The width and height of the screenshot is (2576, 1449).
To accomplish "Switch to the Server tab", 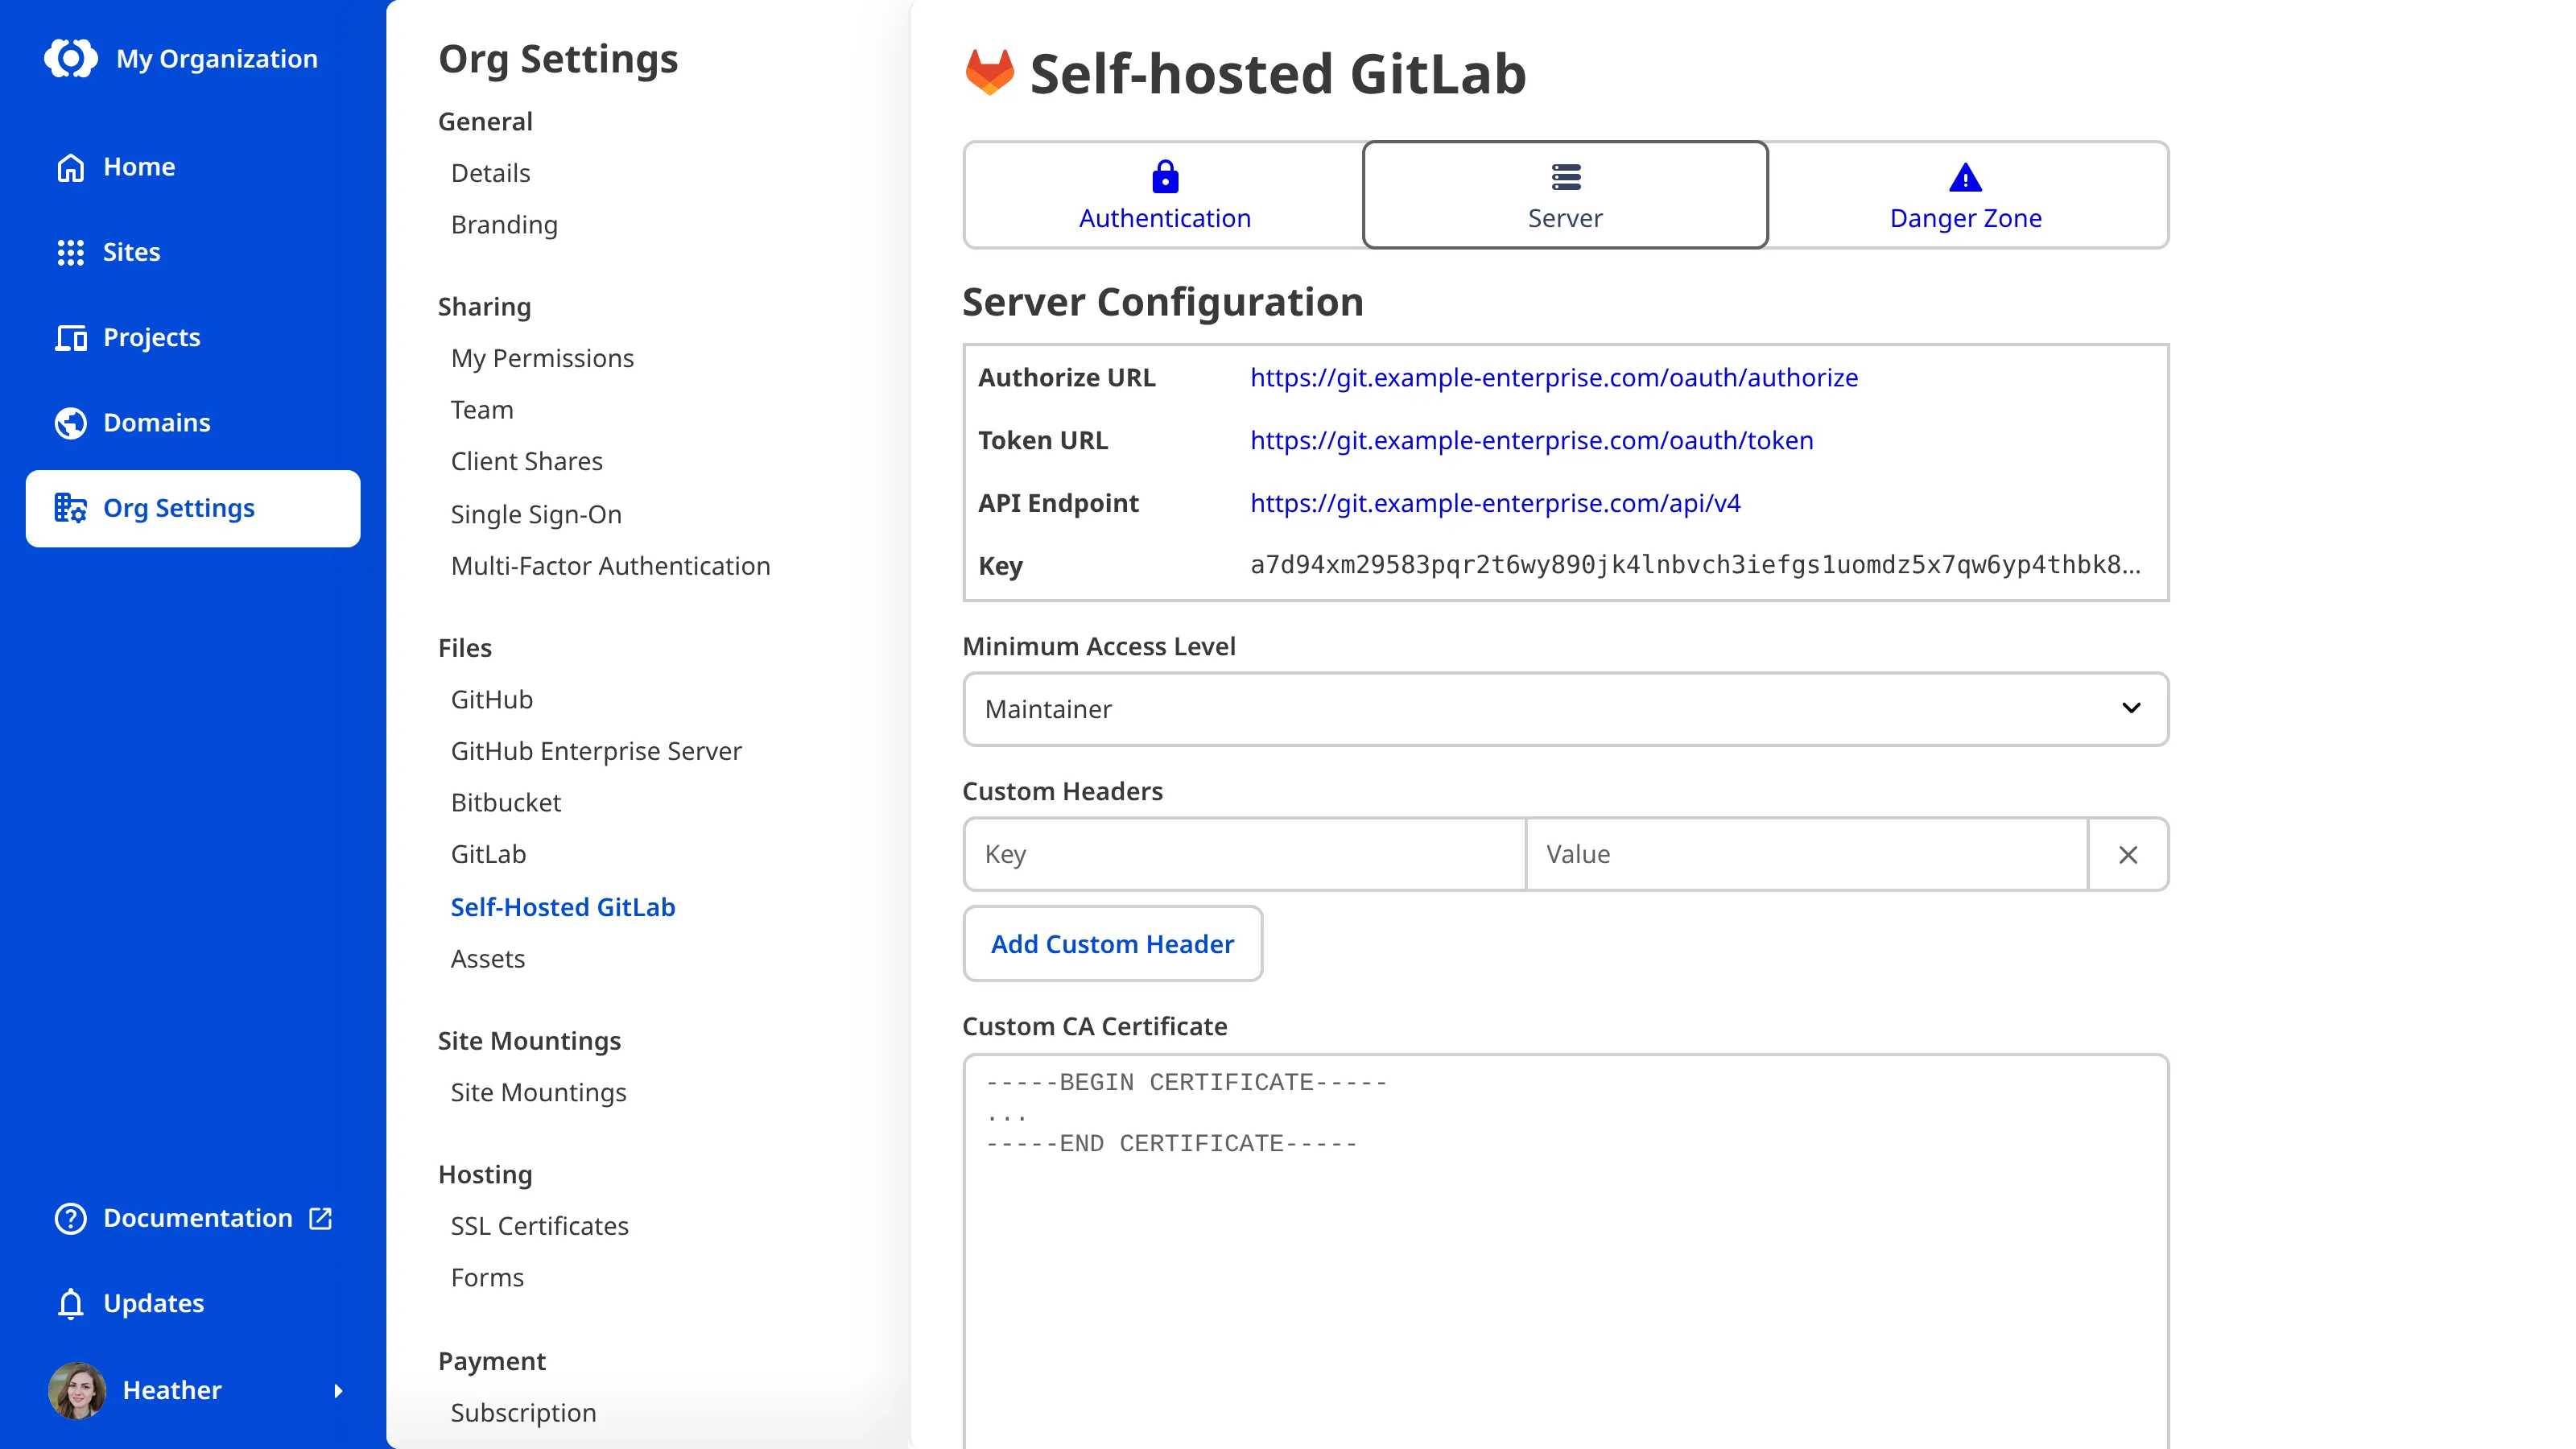I will 1565,195.
